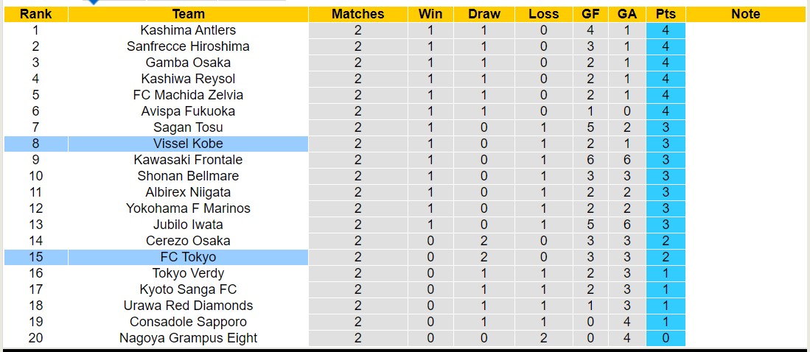Click the Team column header
This screenshot has width=810, height=352.
(188, 14)
